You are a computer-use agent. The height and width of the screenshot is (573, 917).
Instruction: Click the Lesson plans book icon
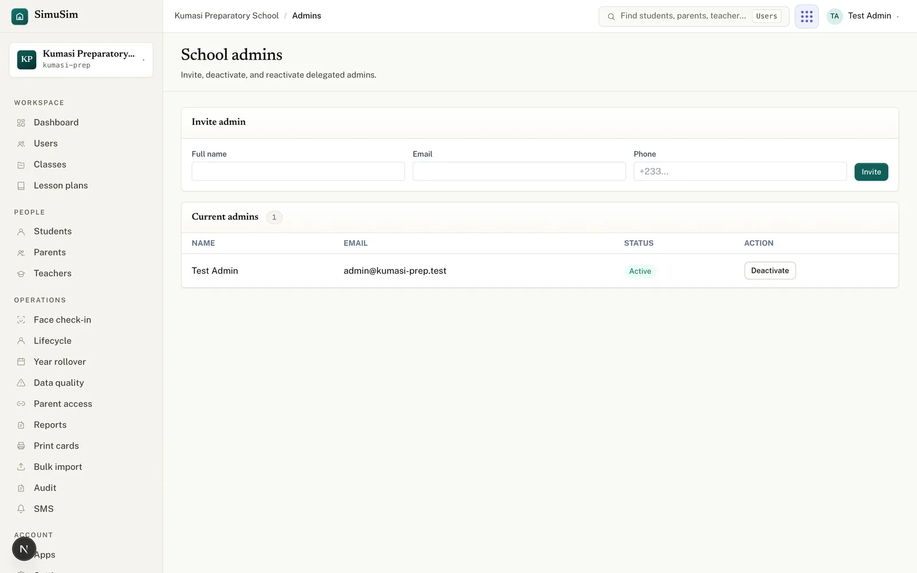pyautogui.click(x=21, y=186)
